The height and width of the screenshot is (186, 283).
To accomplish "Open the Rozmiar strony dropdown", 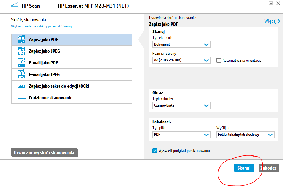I will pyautogui.click(x=206, y=60).
